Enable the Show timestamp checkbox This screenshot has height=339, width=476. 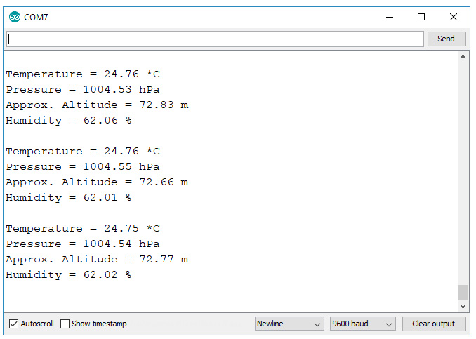(x=65, y=324)
